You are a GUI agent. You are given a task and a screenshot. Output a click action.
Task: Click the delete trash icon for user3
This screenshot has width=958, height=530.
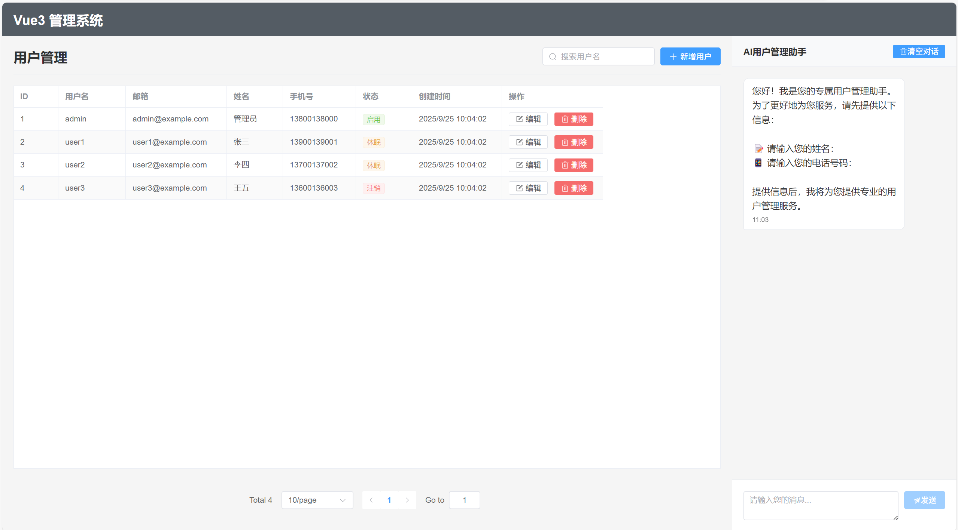(565, 188)
